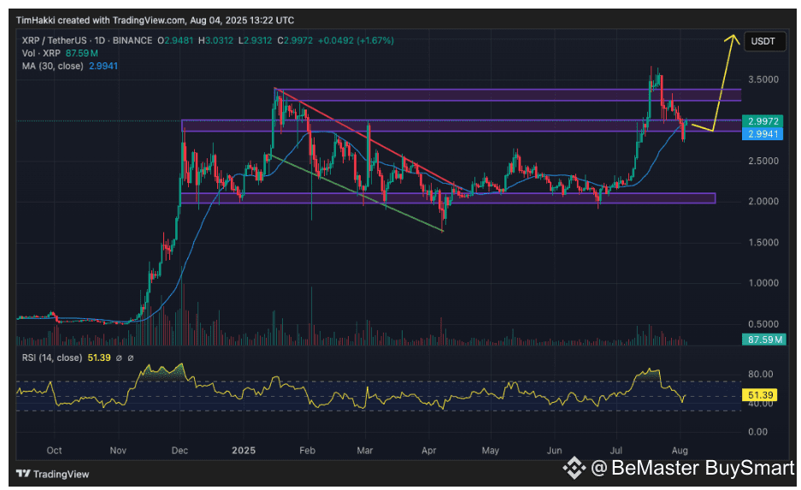Click the USDT currency button
The height and width of the screenshot is (490, 801).
tap(763, 41)
